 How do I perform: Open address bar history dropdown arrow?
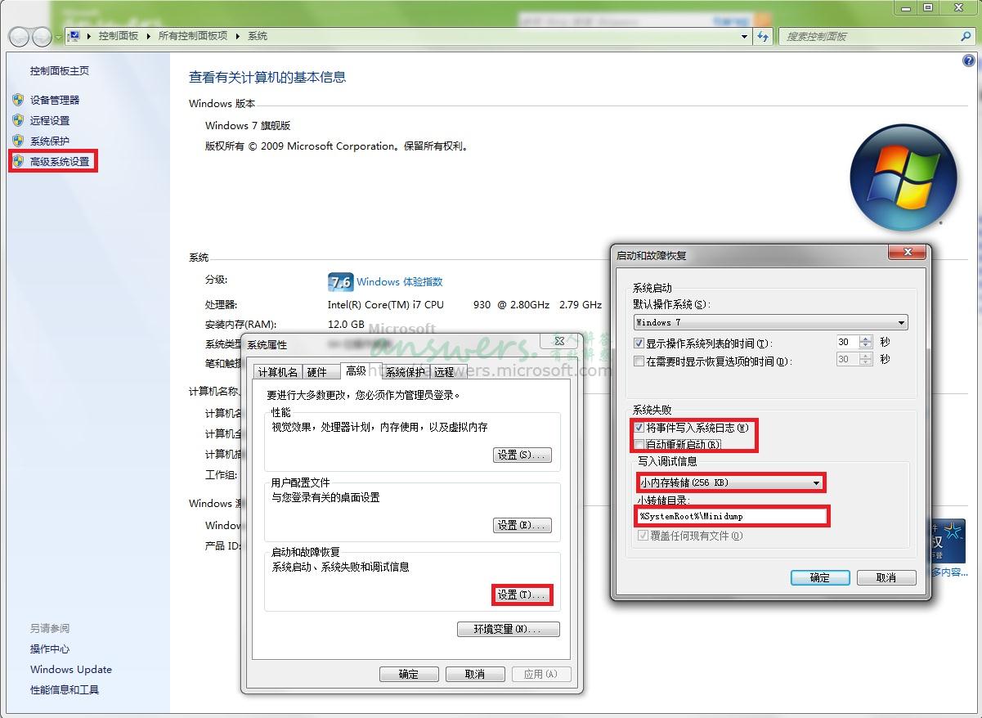click(744, 36)
